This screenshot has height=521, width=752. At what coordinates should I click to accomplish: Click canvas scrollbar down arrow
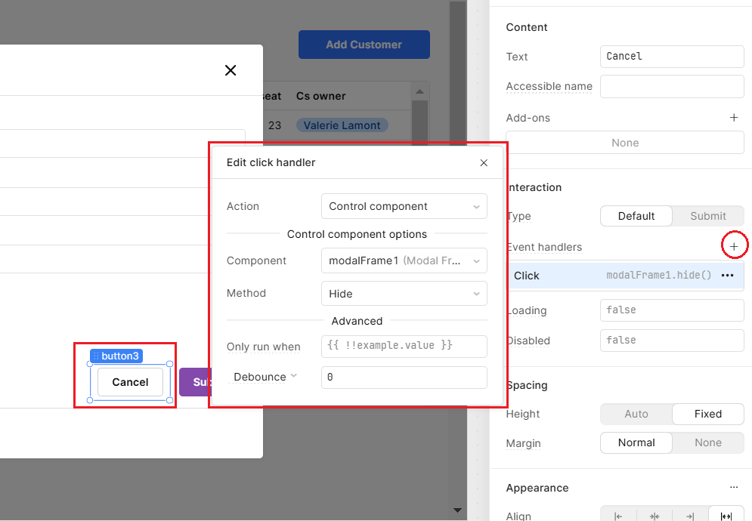tap(457, 510)
